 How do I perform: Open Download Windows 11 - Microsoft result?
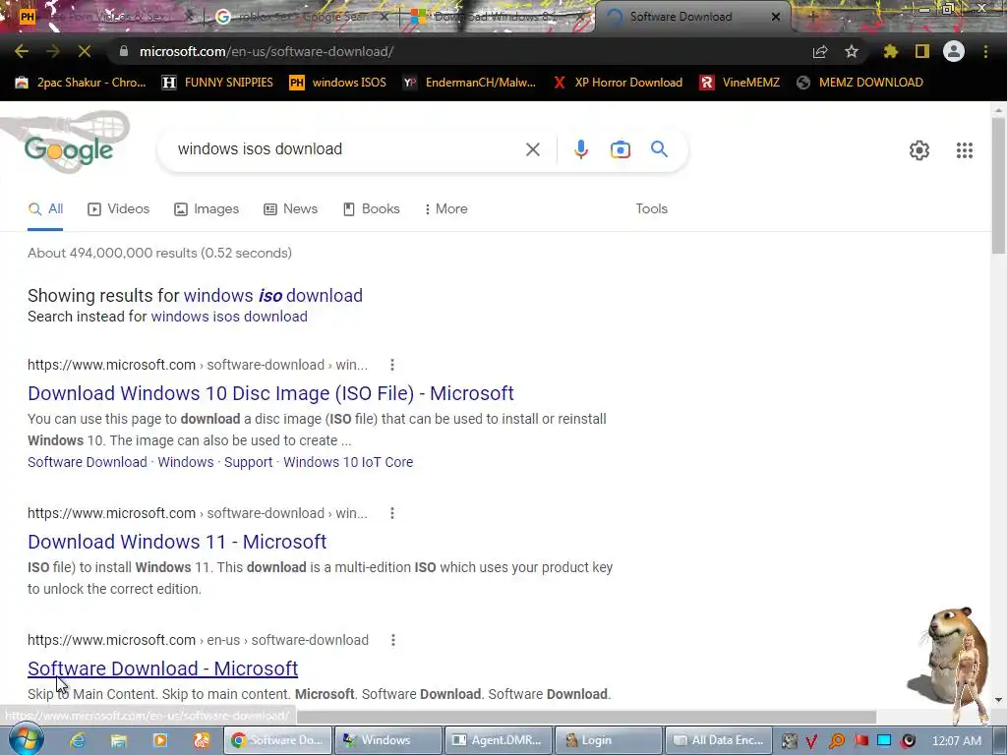pyautogui.click(x=177, y=542)
